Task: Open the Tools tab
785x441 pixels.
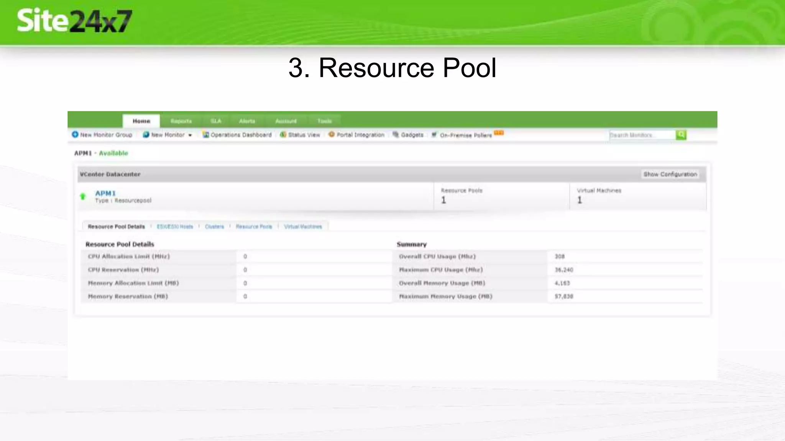Action: [324, 121]
